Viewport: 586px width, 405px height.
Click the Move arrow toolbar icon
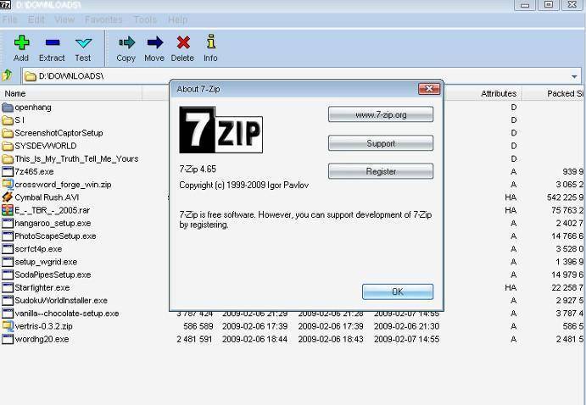[x=155, y=42]
